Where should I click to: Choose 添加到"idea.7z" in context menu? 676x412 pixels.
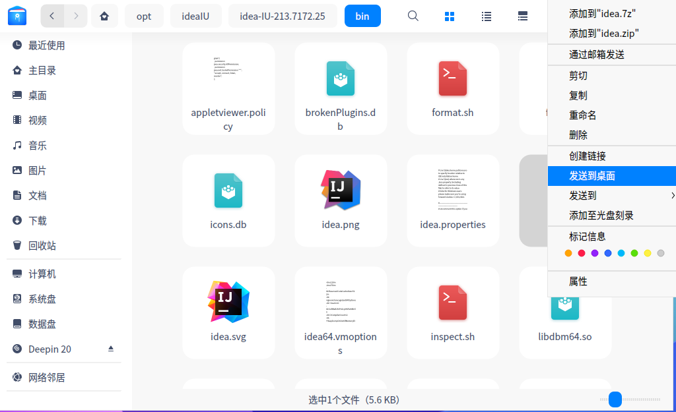coord(612,14)
